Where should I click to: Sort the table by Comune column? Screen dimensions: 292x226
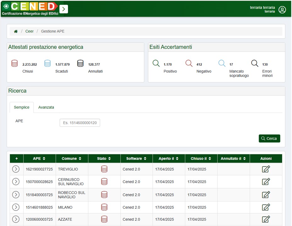tap(72, 159)
